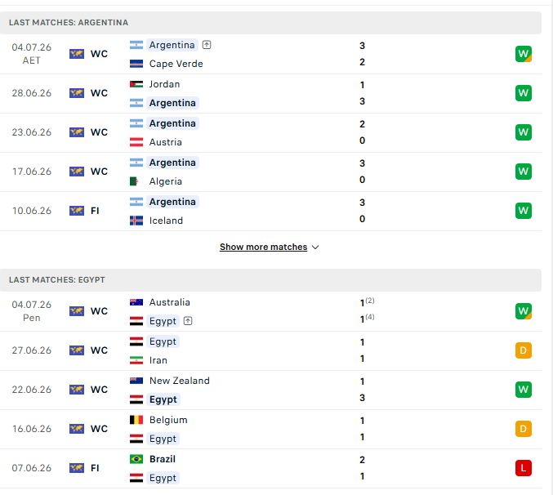Click the Last Matches: Egypt header
Screen dimensions: 553x495
[270, 280]
